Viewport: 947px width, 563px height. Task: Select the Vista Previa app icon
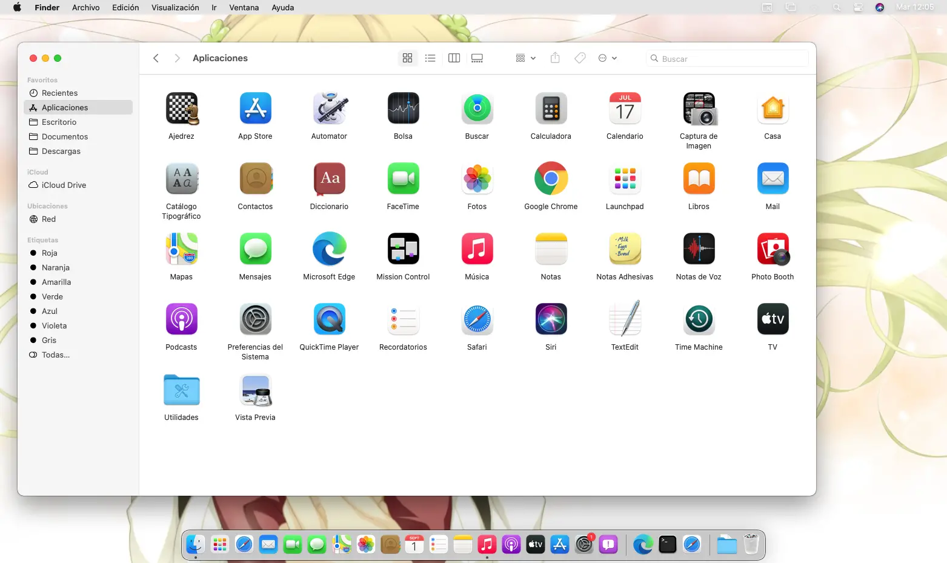255,390
